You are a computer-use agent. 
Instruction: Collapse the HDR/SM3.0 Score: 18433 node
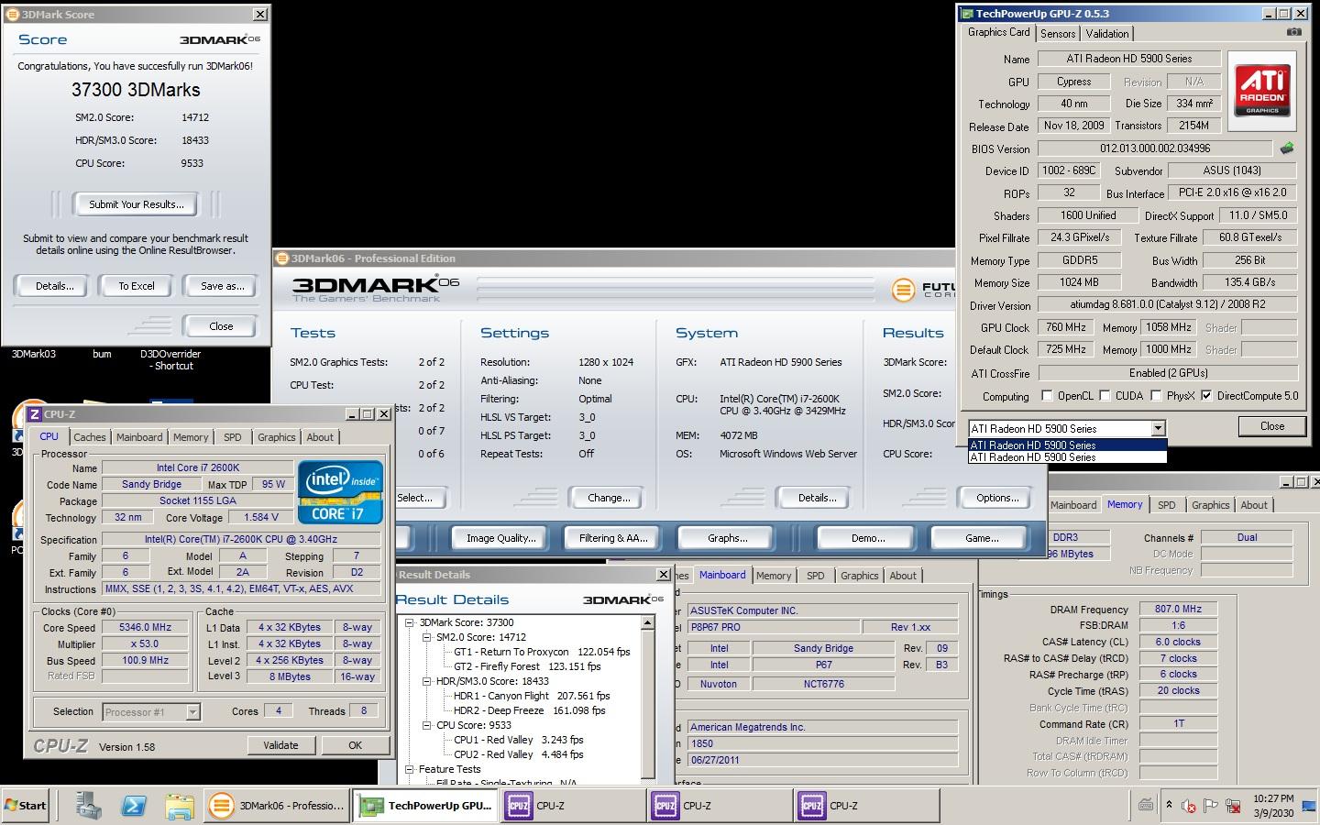426,681
